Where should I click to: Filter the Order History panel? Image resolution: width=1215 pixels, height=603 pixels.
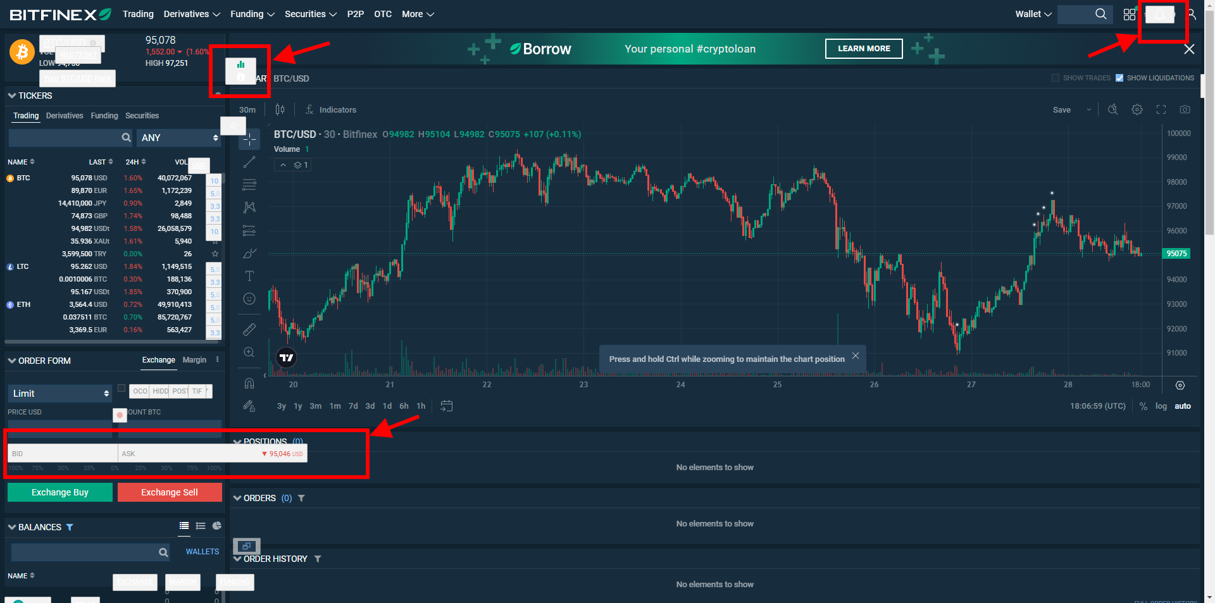coord(318,559)
